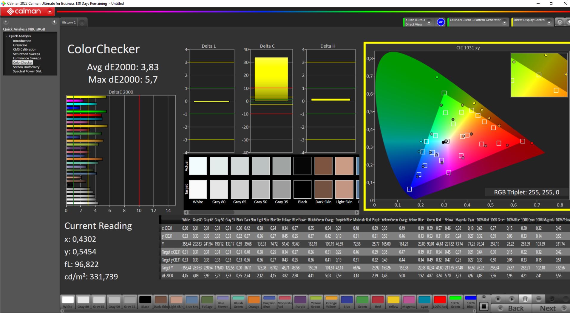Open settings with the gear icon
The height and width of the screenshot is (313, 570).
click(x=560, y=22)
